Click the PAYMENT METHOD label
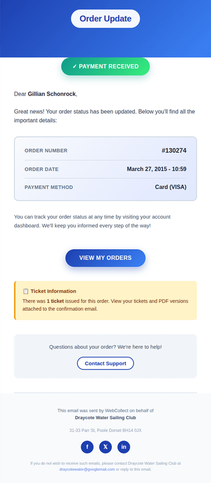This screenshot has height=483, width=211. (49, 187)
